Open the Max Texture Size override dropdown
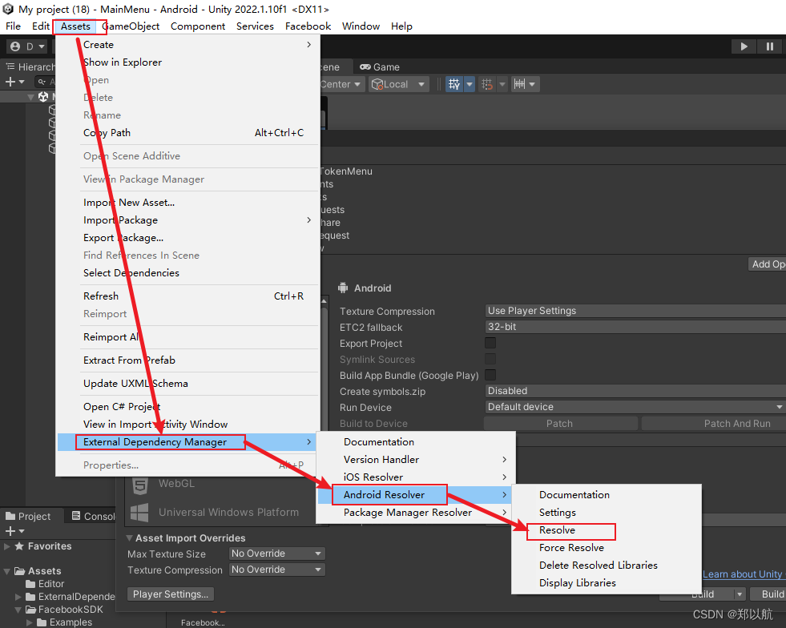786x628 pixels. coord(276,554)
